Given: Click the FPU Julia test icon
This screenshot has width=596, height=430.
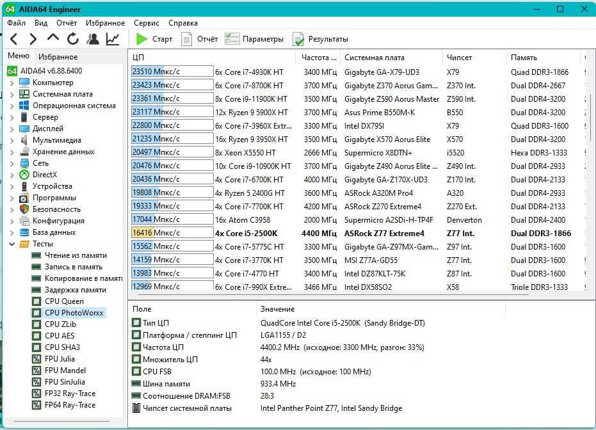Looking at the screenshot, I should [x=36, y=359].
